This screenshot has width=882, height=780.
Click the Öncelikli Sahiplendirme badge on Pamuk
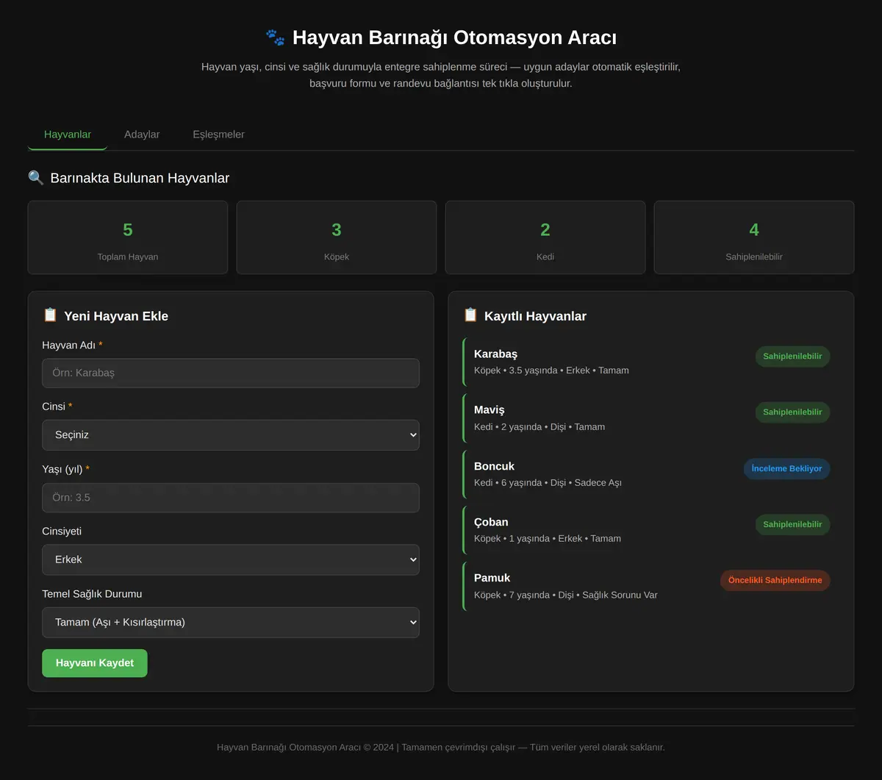(775, 580)
